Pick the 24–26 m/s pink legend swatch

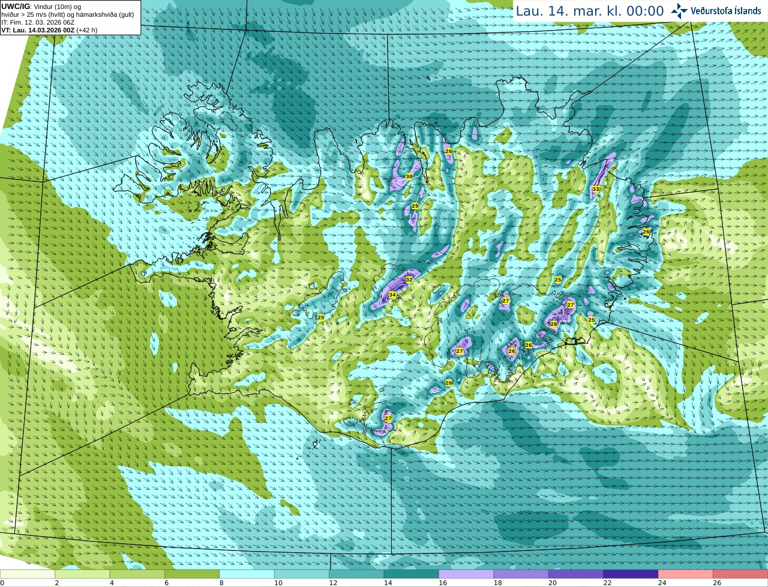[x=686, y=574]
